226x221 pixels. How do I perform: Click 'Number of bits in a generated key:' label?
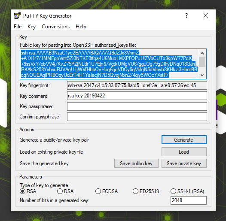55,200
